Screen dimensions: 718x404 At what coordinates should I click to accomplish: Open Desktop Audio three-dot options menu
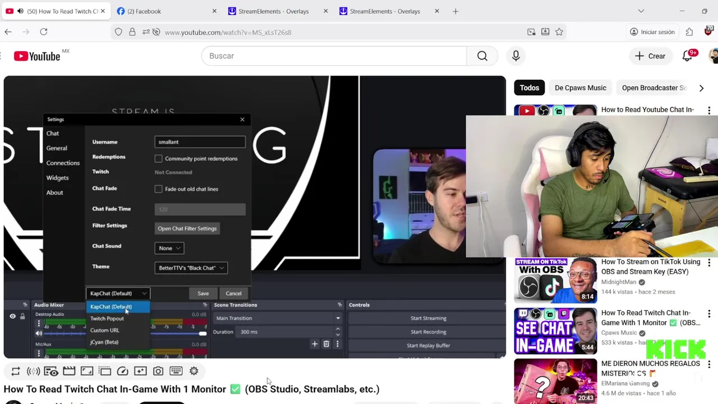[x=39, y=323]
